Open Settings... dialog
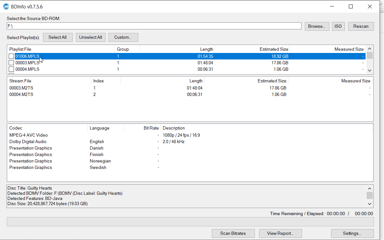 coord(352,234)
